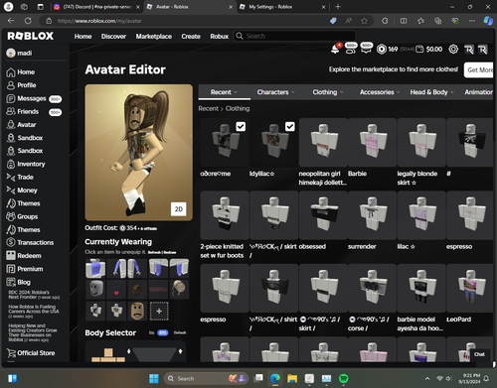This screenshot has height=388, width=497.
Task: Go to Robux in top navigation
Action: click(220, 36)
